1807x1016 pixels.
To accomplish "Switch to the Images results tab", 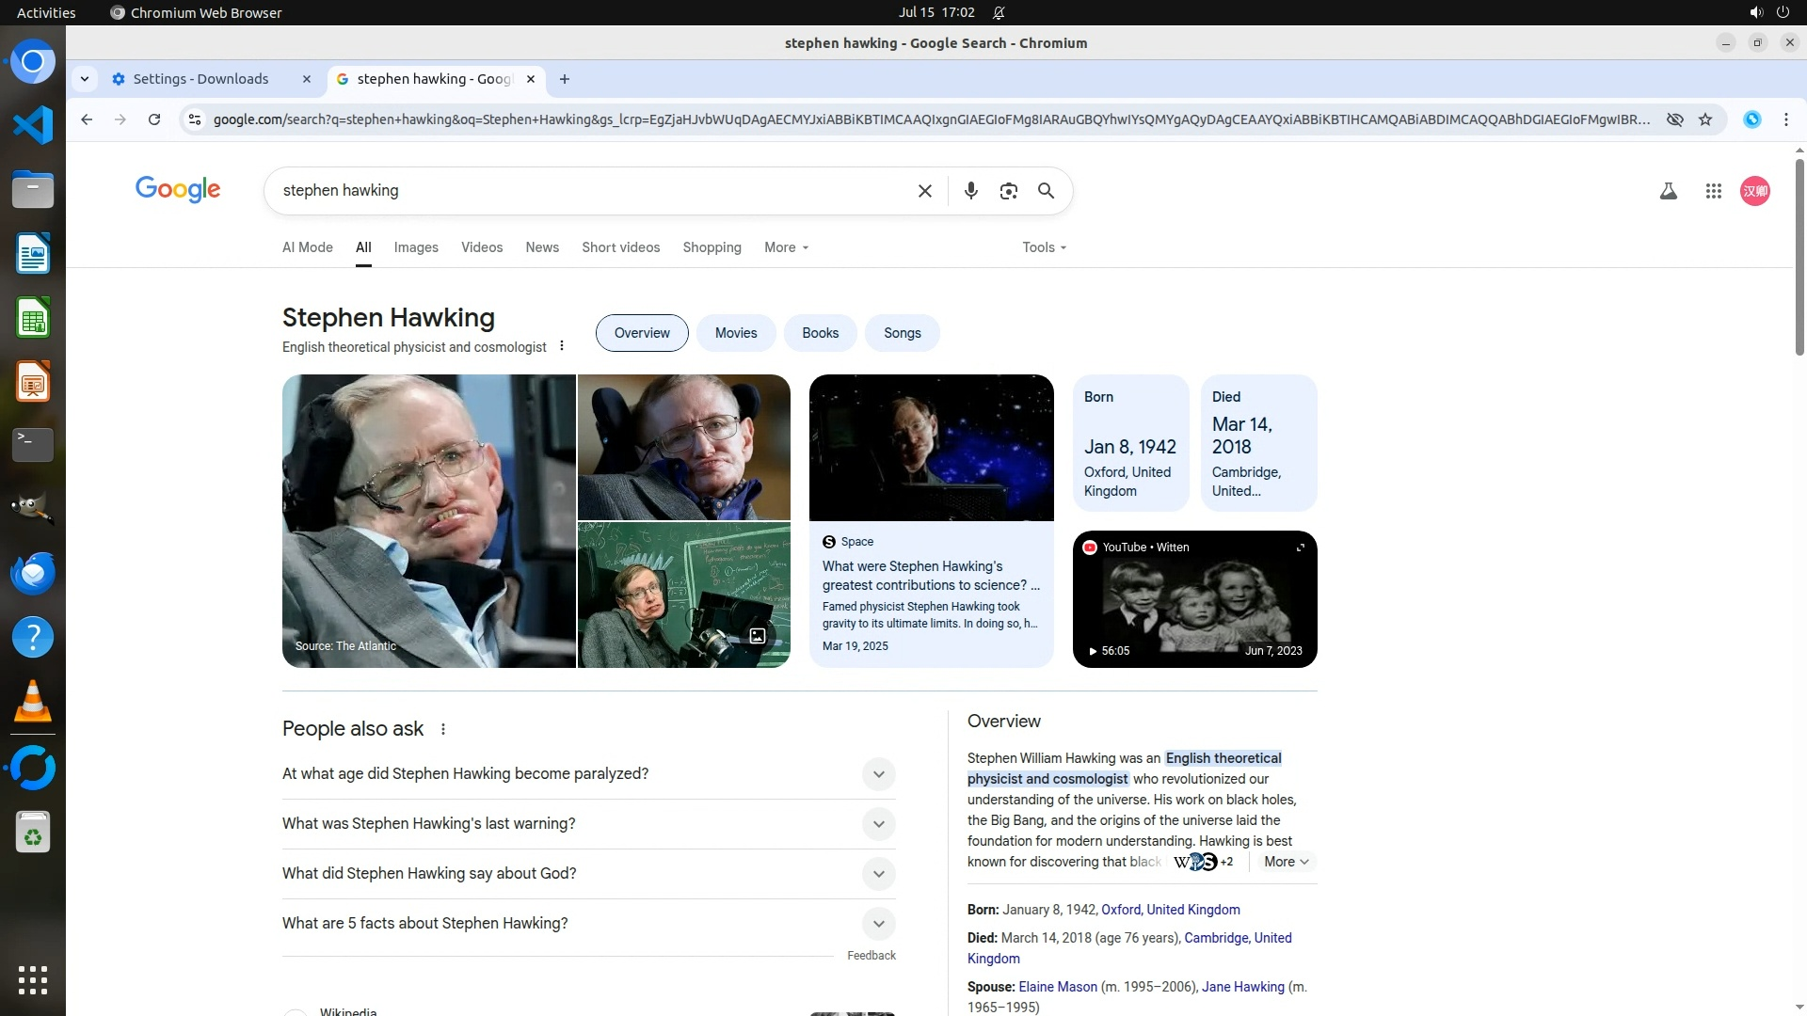I will pos(416,247).
